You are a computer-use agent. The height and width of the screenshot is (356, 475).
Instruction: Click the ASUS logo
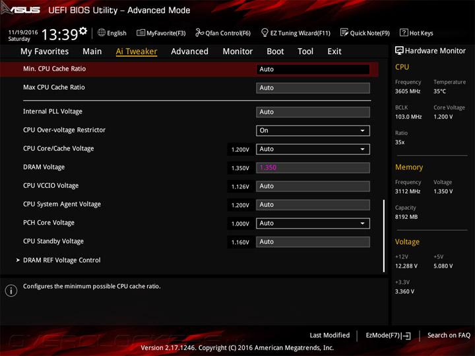click(x=20, y=9)
